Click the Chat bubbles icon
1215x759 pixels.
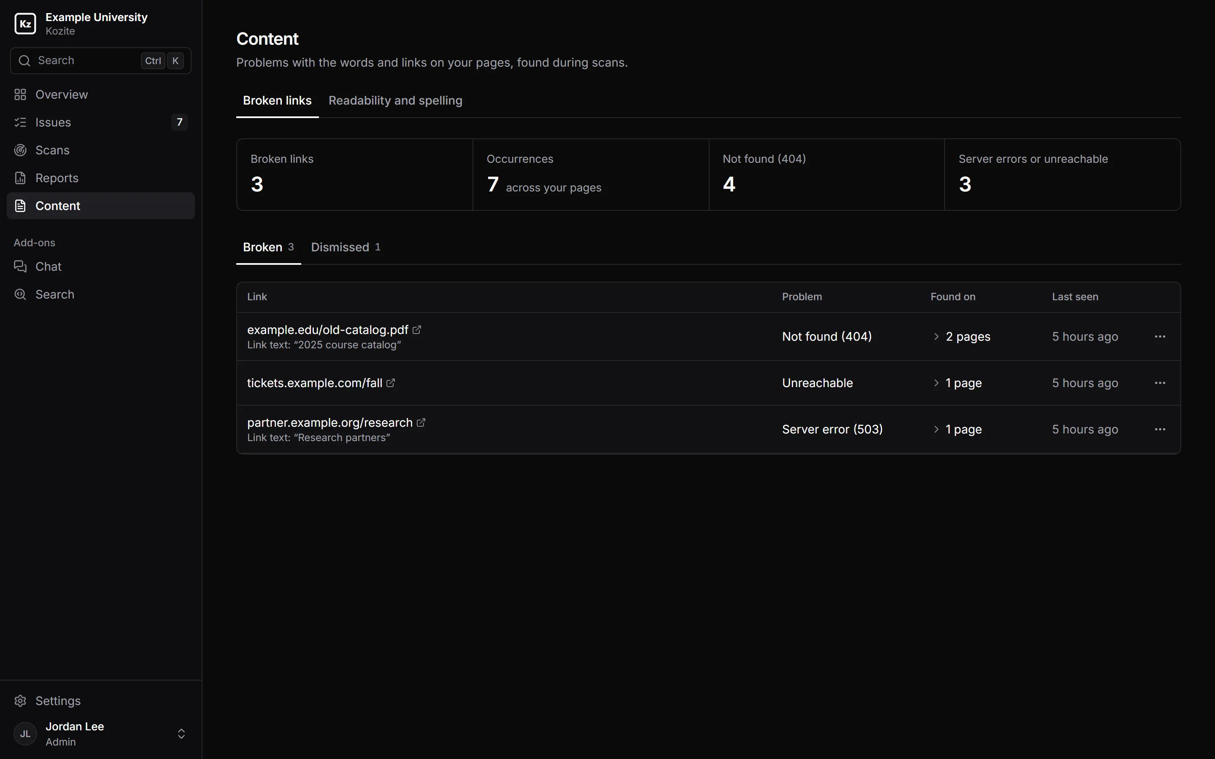[x=20, y=266]
